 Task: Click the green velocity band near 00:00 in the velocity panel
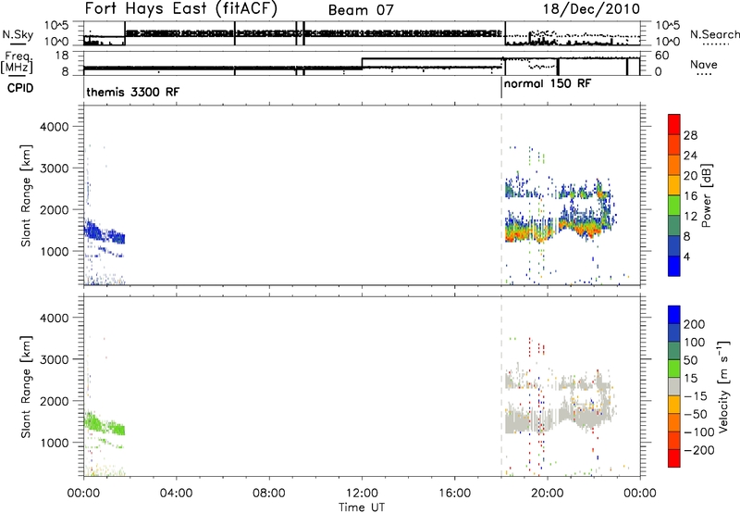(105, 423)
